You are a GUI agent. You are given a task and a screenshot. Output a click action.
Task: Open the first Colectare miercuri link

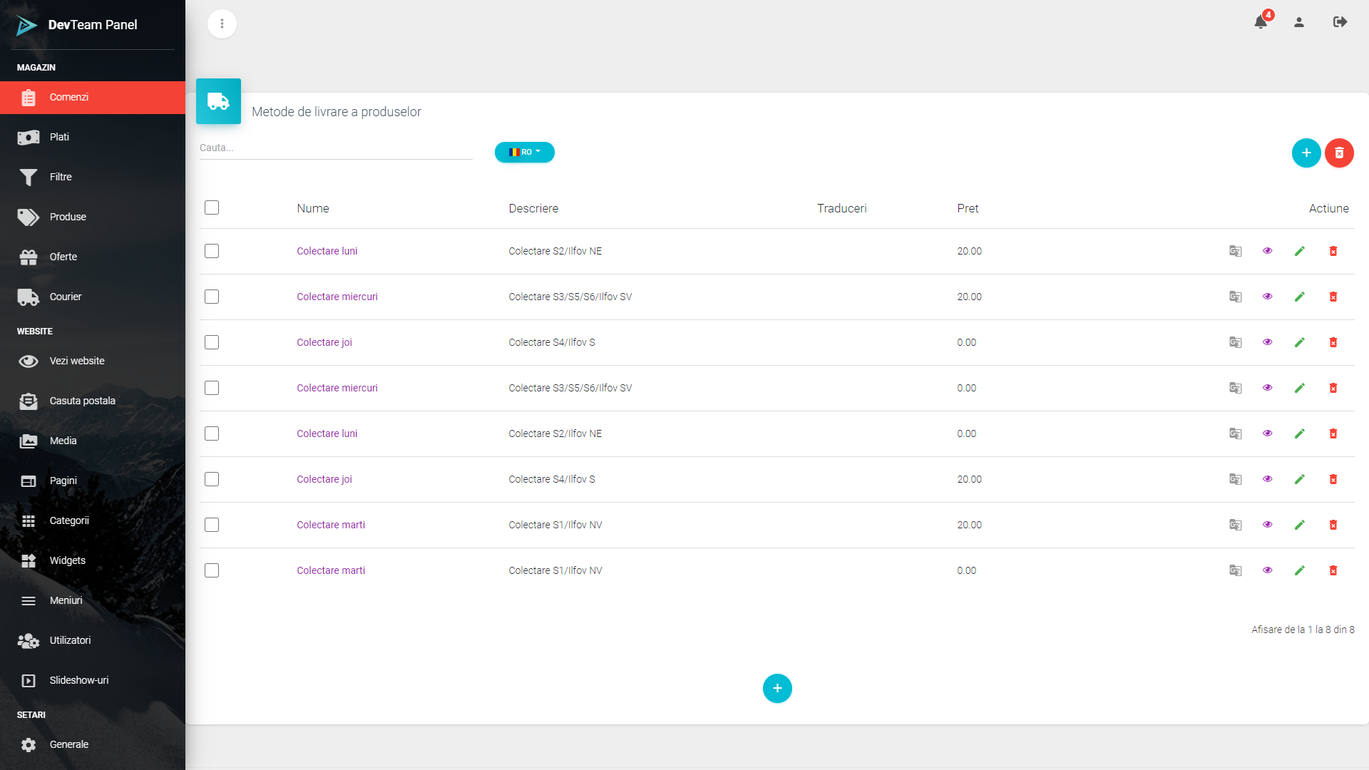(x=337, y=297)
